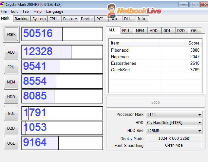Run the OGL benchmark button
This screenshot has width=208, height=162.
[x=11, y=143]
